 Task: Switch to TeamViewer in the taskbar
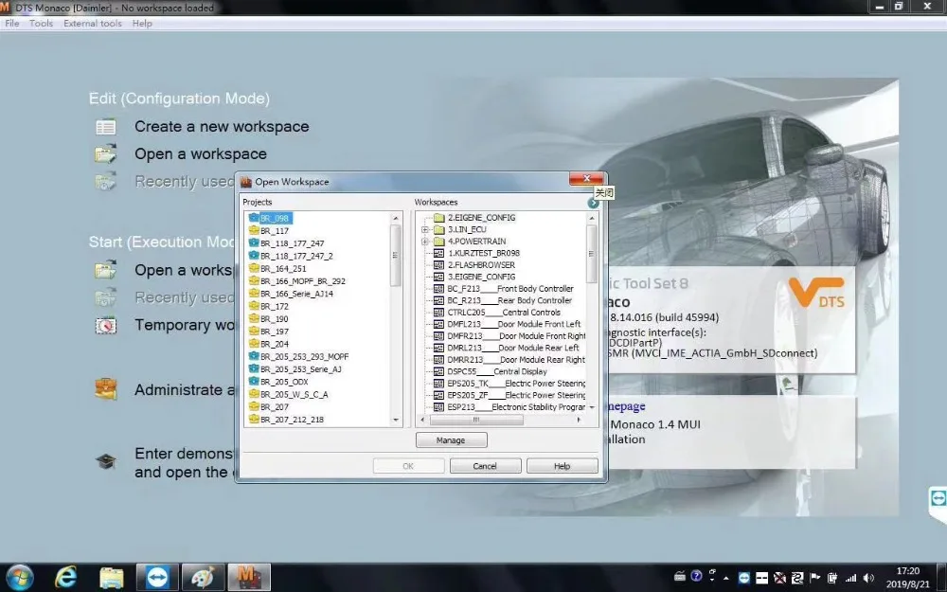coord(157,578)
